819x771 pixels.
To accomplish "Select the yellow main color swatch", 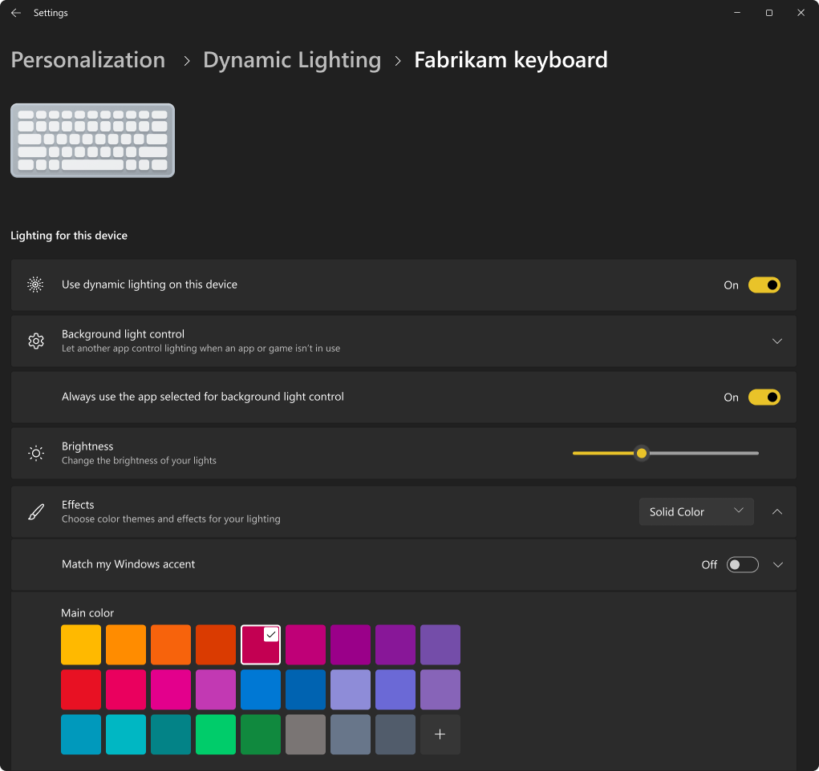I will pyautogui.click(x=80, y=644).
